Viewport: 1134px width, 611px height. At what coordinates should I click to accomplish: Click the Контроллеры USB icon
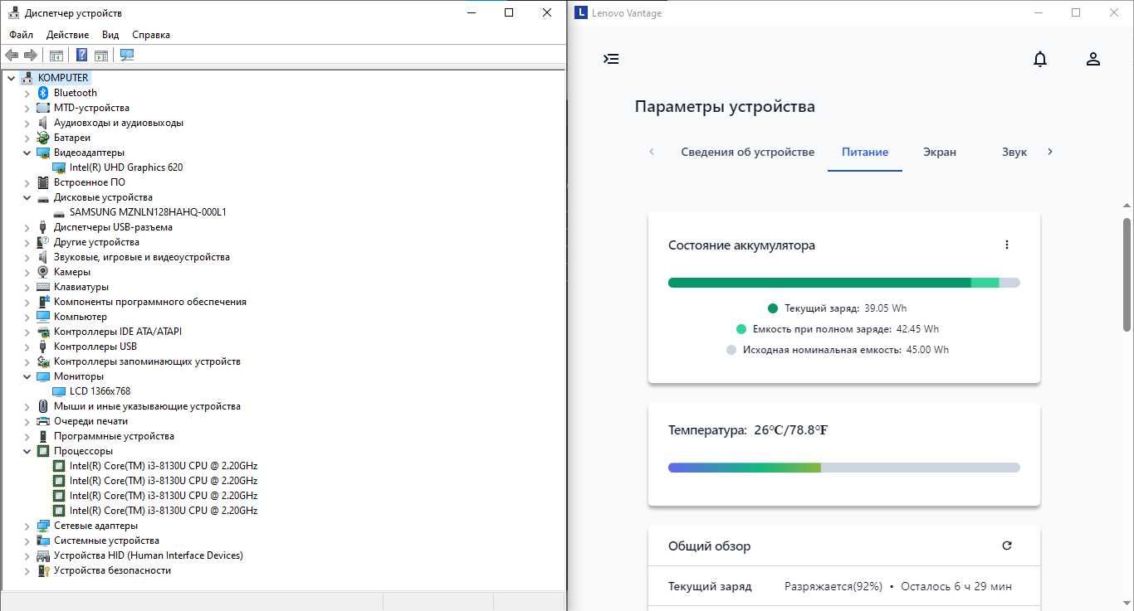coord(43,347)
